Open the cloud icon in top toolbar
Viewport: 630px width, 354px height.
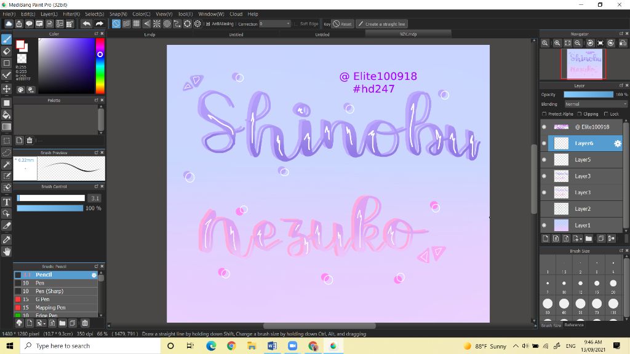click(x=9, y=24)
